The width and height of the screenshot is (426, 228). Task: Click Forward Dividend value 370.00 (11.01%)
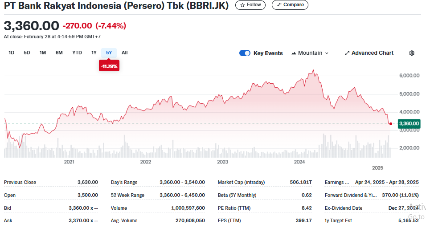[x=400, y=195]
